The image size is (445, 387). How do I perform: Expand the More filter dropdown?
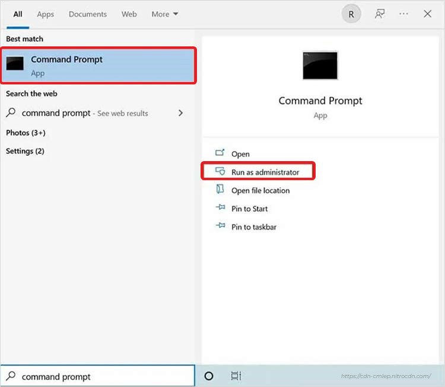164,14
